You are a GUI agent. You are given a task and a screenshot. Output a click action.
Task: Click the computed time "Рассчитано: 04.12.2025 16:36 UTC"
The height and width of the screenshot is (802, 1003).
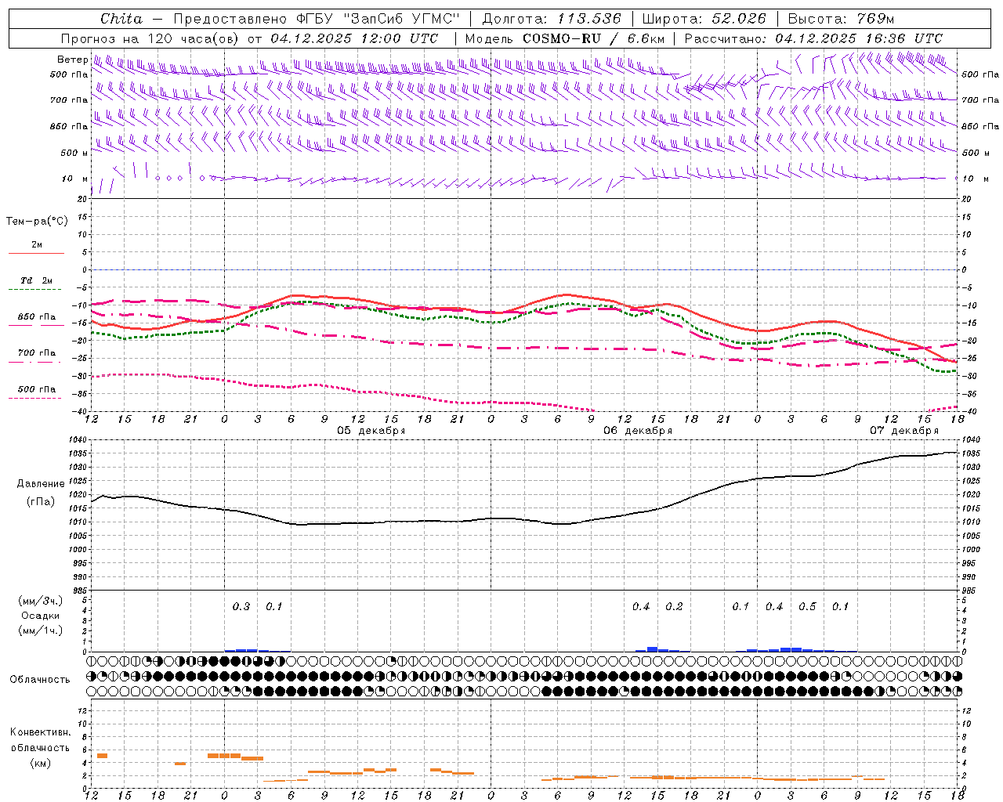(813, 38)
